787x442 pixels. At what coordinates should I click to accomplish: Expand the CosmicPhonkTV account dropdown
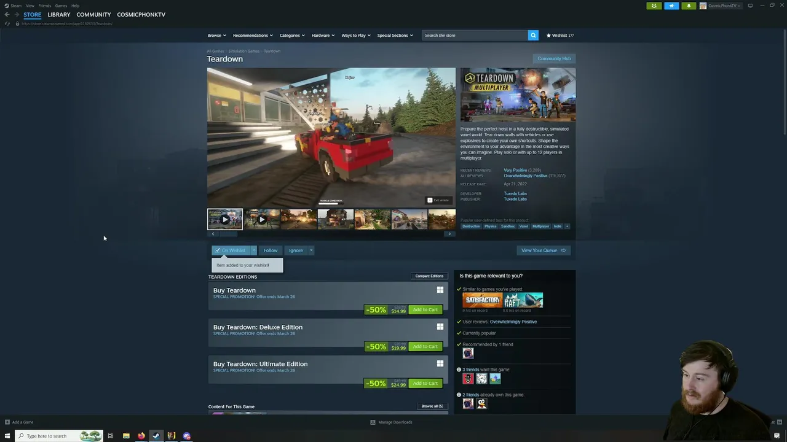coord(739,6)
